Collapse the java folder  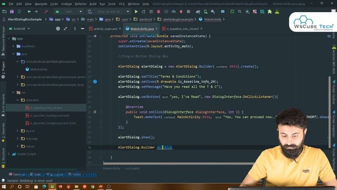(x=13, y=54)
